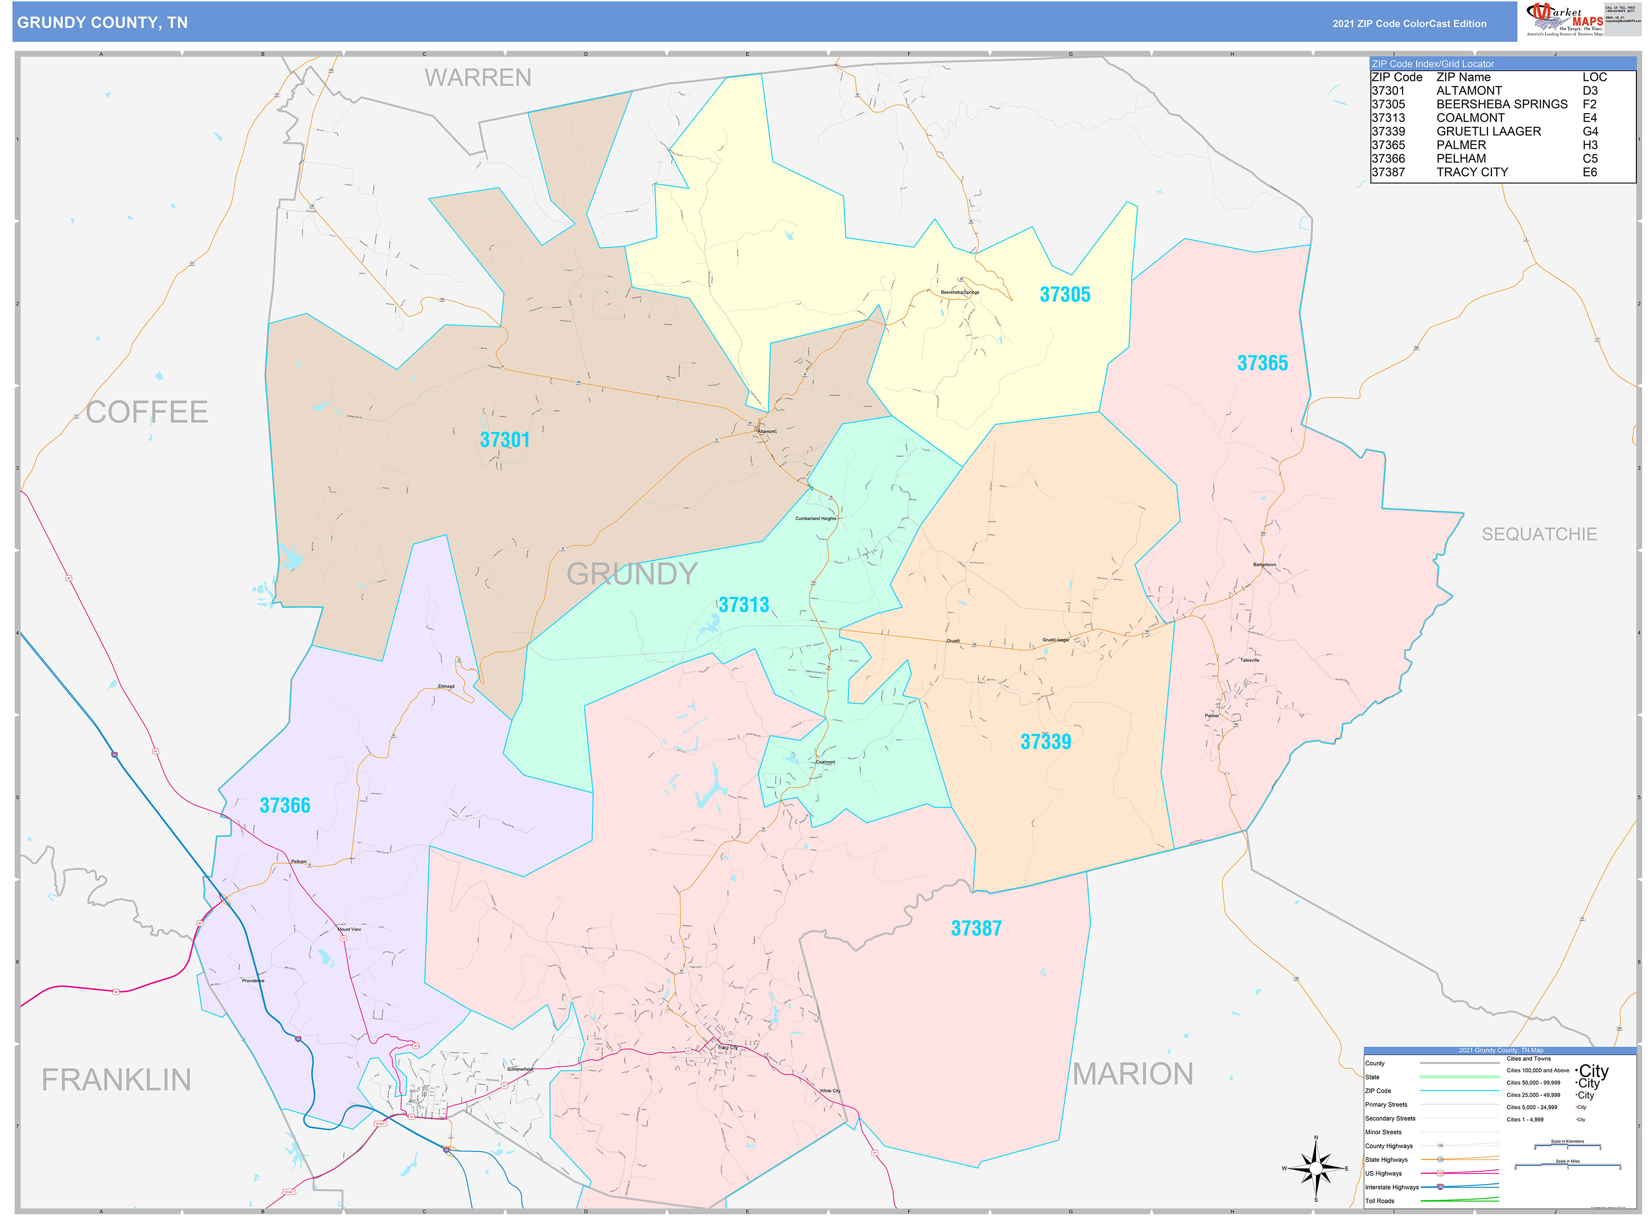Click the Scale in Miles bar
This screenshot has width=1650, height=1216.
point(1567,1166)
